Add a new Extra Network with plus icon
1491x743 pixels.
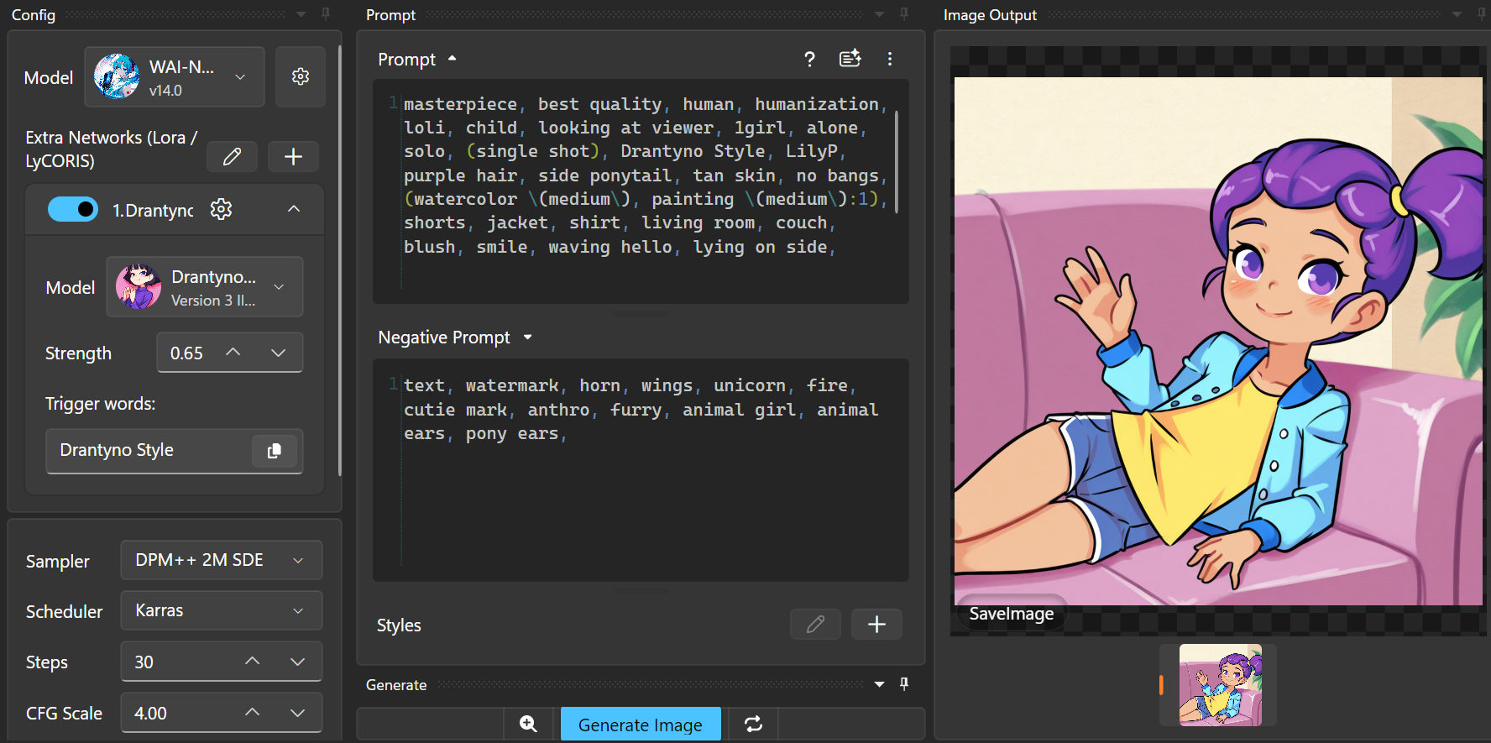coord(293,157)
